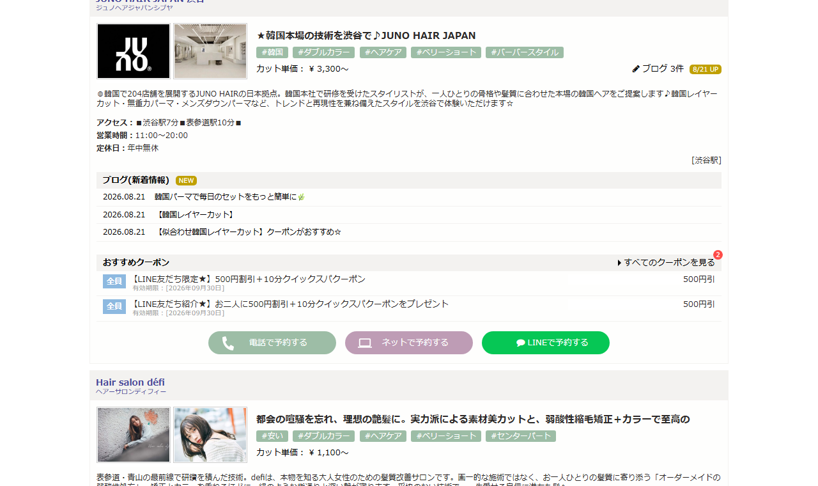Open the LINE友だち限定★ 500円割引 coupon

tap(249, 279)
